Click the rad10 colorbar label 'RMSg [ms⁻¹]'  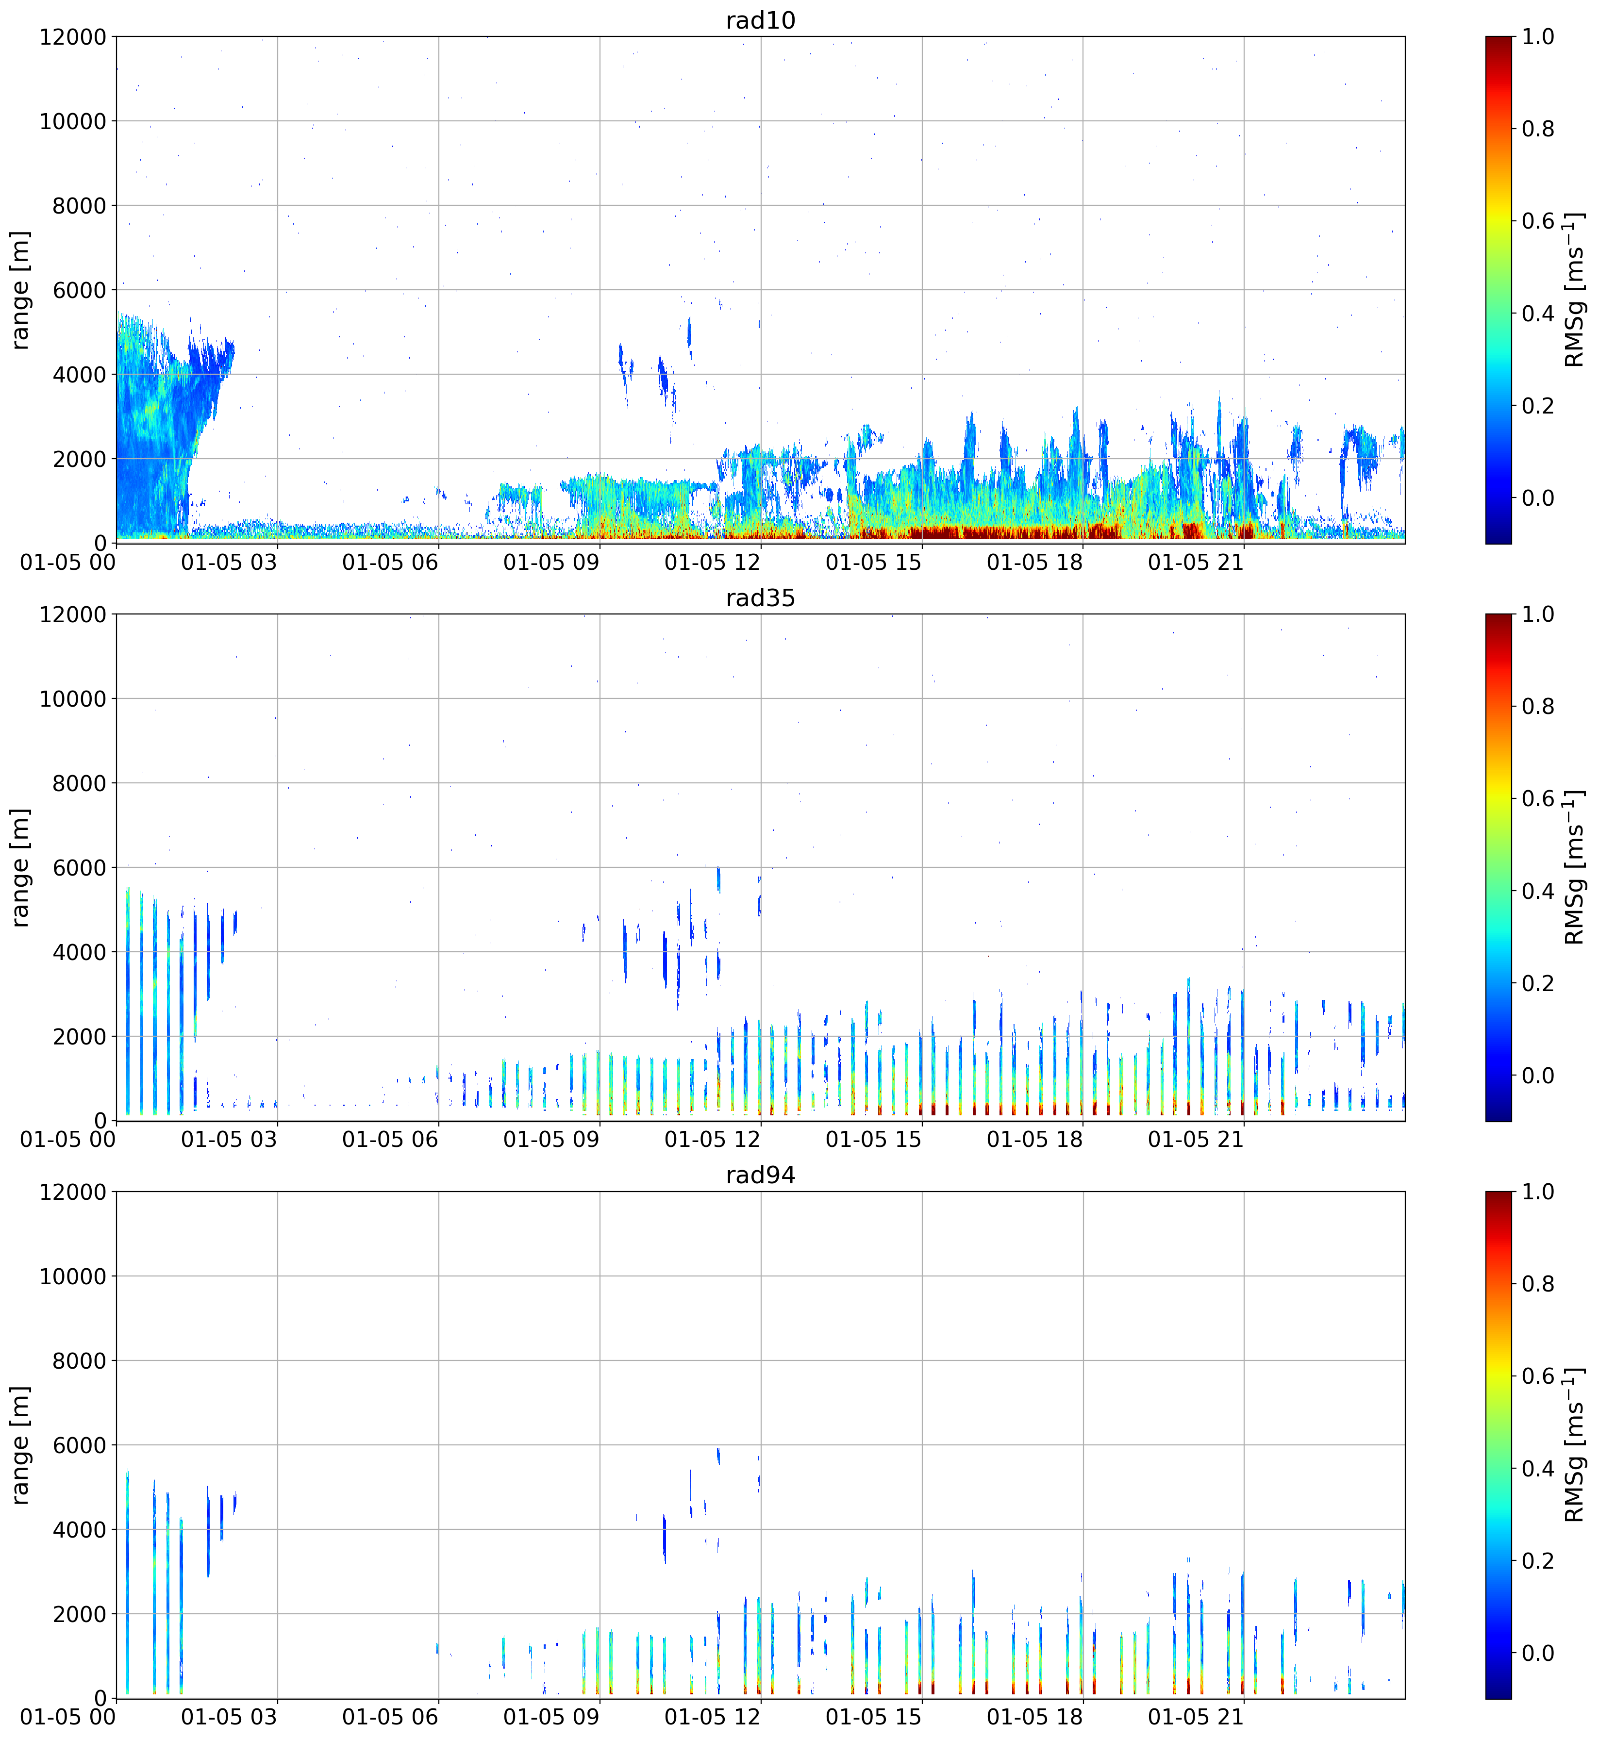[1575, 290]
